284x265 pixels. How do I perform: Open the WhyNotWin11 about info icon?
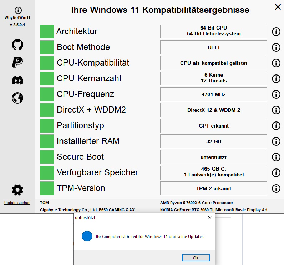coord(18,10)
